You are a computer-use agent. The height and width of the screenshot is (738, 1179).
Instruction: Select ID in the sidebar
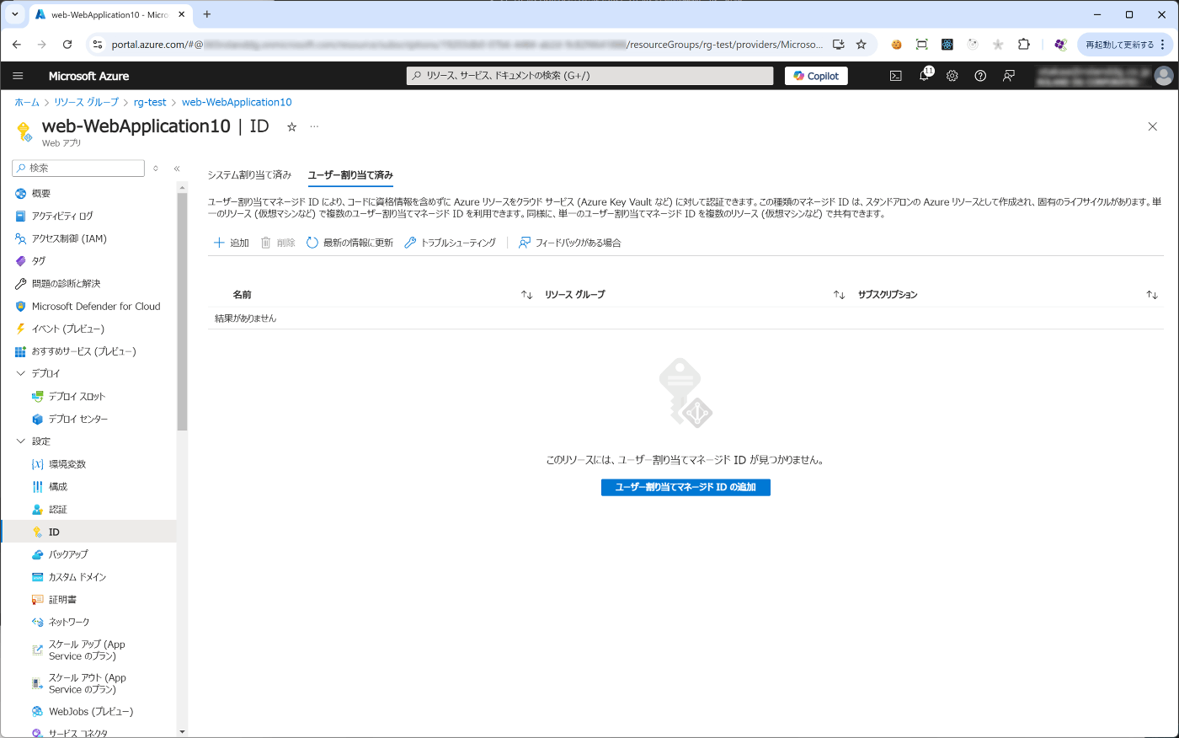point(88,532)
